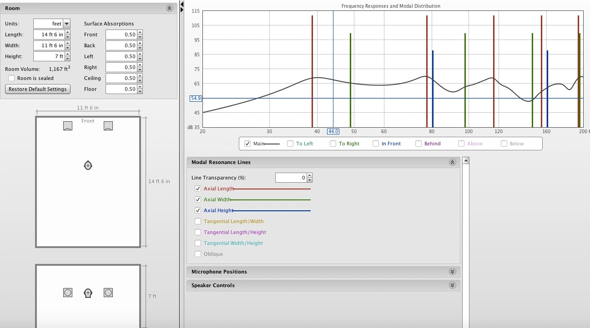
Task: Enable the Room is sealed checkbox
Action: click(11, 78)
